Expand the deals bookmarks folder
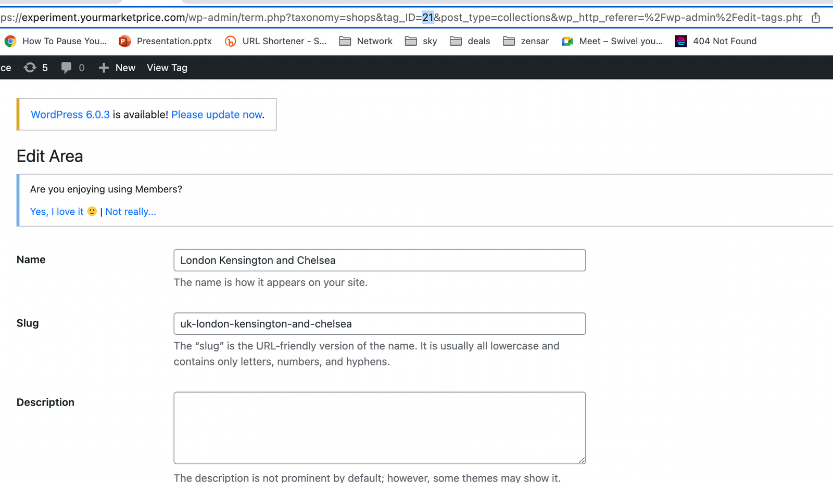Viewport: 833px width, 483px height. pyautogui.click(x=470, y=41)
